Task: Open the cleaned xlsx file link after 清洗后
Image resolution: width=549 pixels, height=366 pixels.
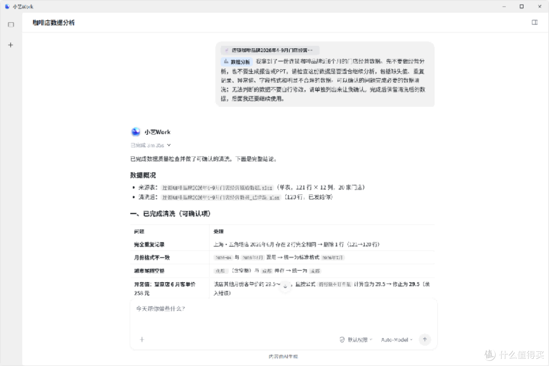Action: click(221, 198)
